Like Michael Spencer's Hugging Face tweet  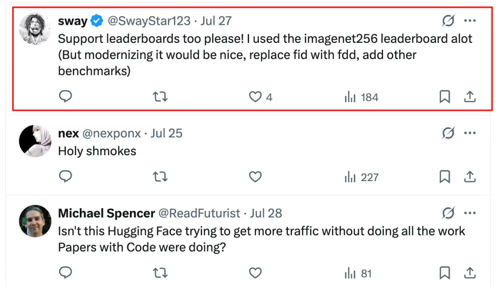255,273
